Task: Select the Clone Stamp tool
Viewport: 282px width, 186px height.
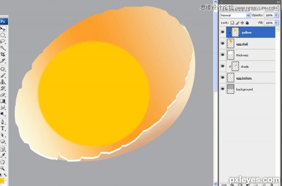Action: tap(3, 82)
